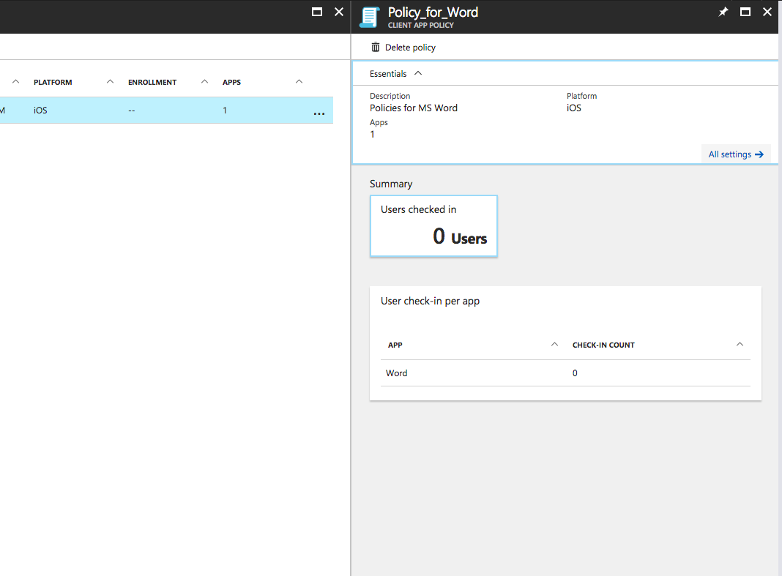Maximize the Policy_for_Word blade
Viewport: 782px width, 576px height.
point(745,12)
